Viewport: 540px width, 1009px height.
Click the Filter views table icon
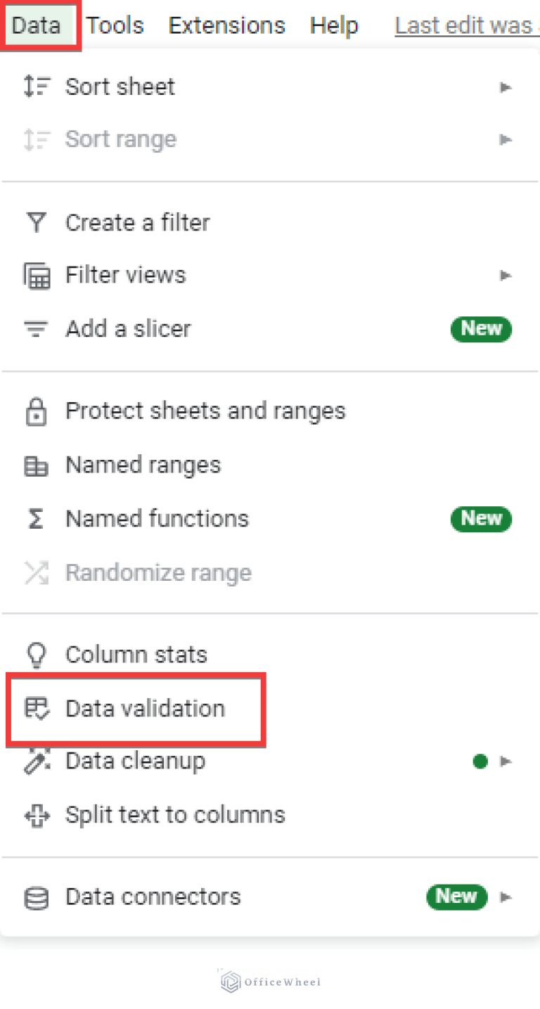click(36, 276)
